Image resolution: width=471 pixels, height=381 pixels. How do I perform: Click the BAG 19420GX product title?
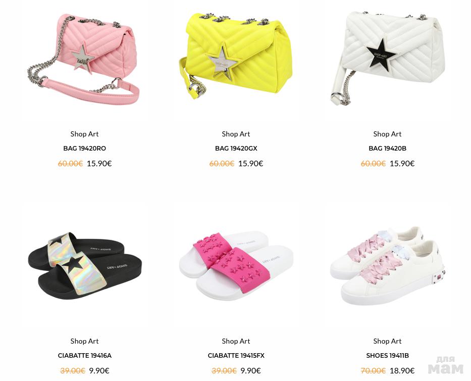click(x=236, y=148)
